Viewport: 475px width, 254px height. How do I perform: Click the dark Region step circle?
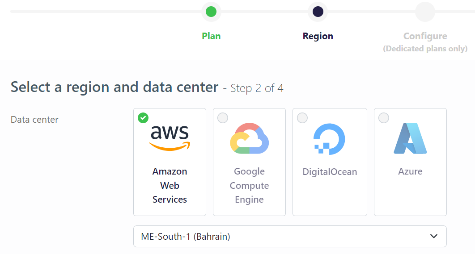point(318,12)
